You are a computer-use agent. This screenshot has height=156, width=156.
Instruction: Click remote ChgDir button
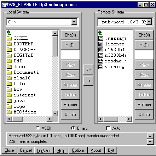(144, 35)
